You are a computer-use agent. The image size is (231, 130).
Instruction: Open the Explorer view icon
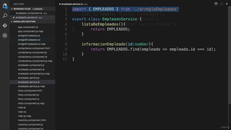click(x=5, y=6)
